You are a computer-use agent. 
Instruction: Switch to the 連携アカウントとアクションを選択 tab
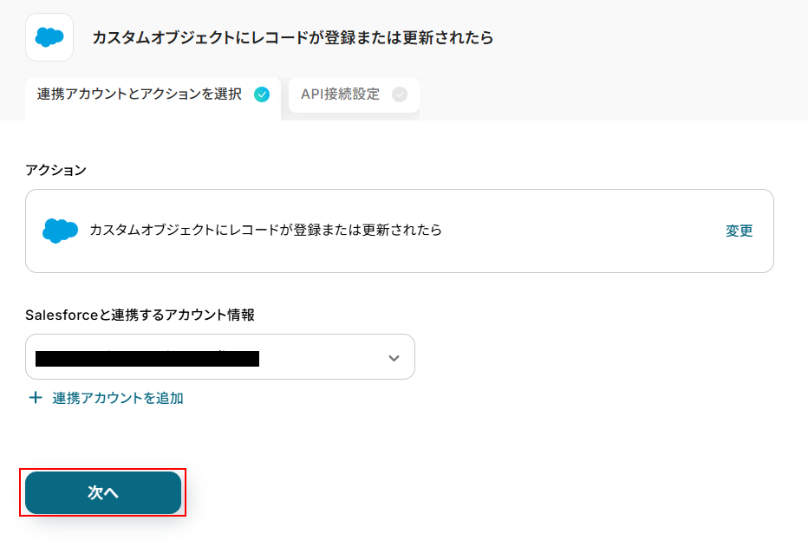pos(140,94)
